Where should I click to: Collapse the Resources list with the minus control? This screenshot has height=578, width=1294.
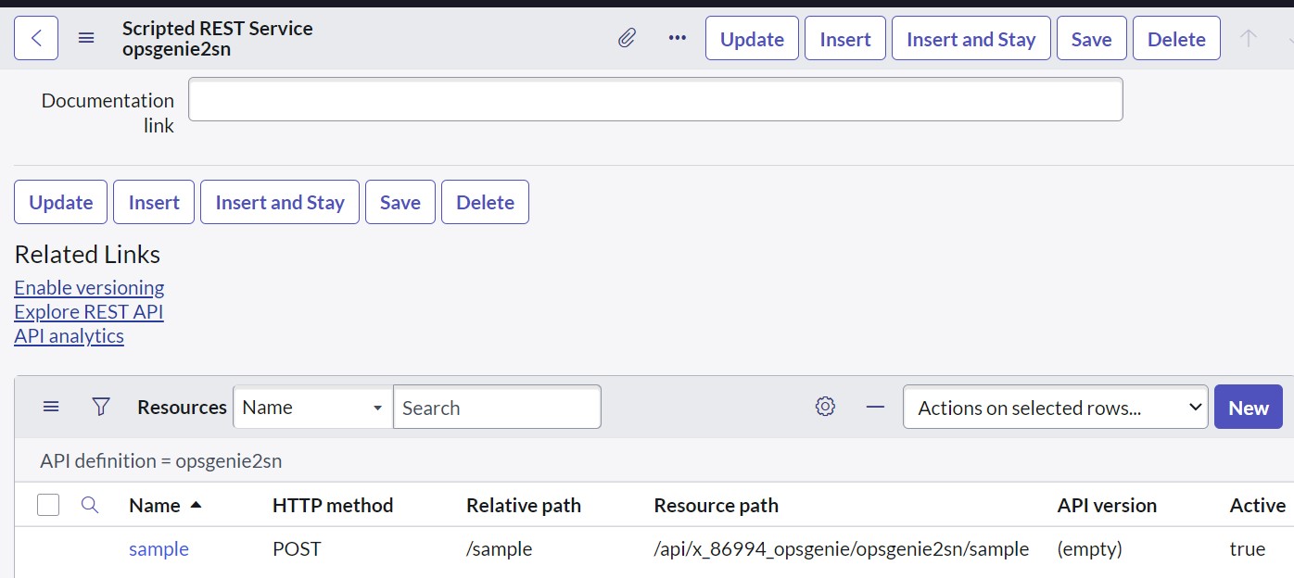coord(872,407)
